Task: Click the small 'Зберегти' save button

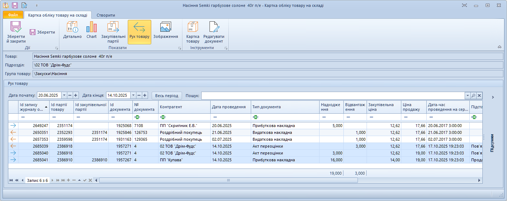Action: [x=42, y=32]
